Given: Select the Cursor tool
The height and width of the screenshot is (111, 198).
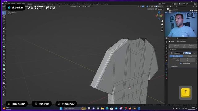Looking at the screenshot, I should click(x=4, y=17).
